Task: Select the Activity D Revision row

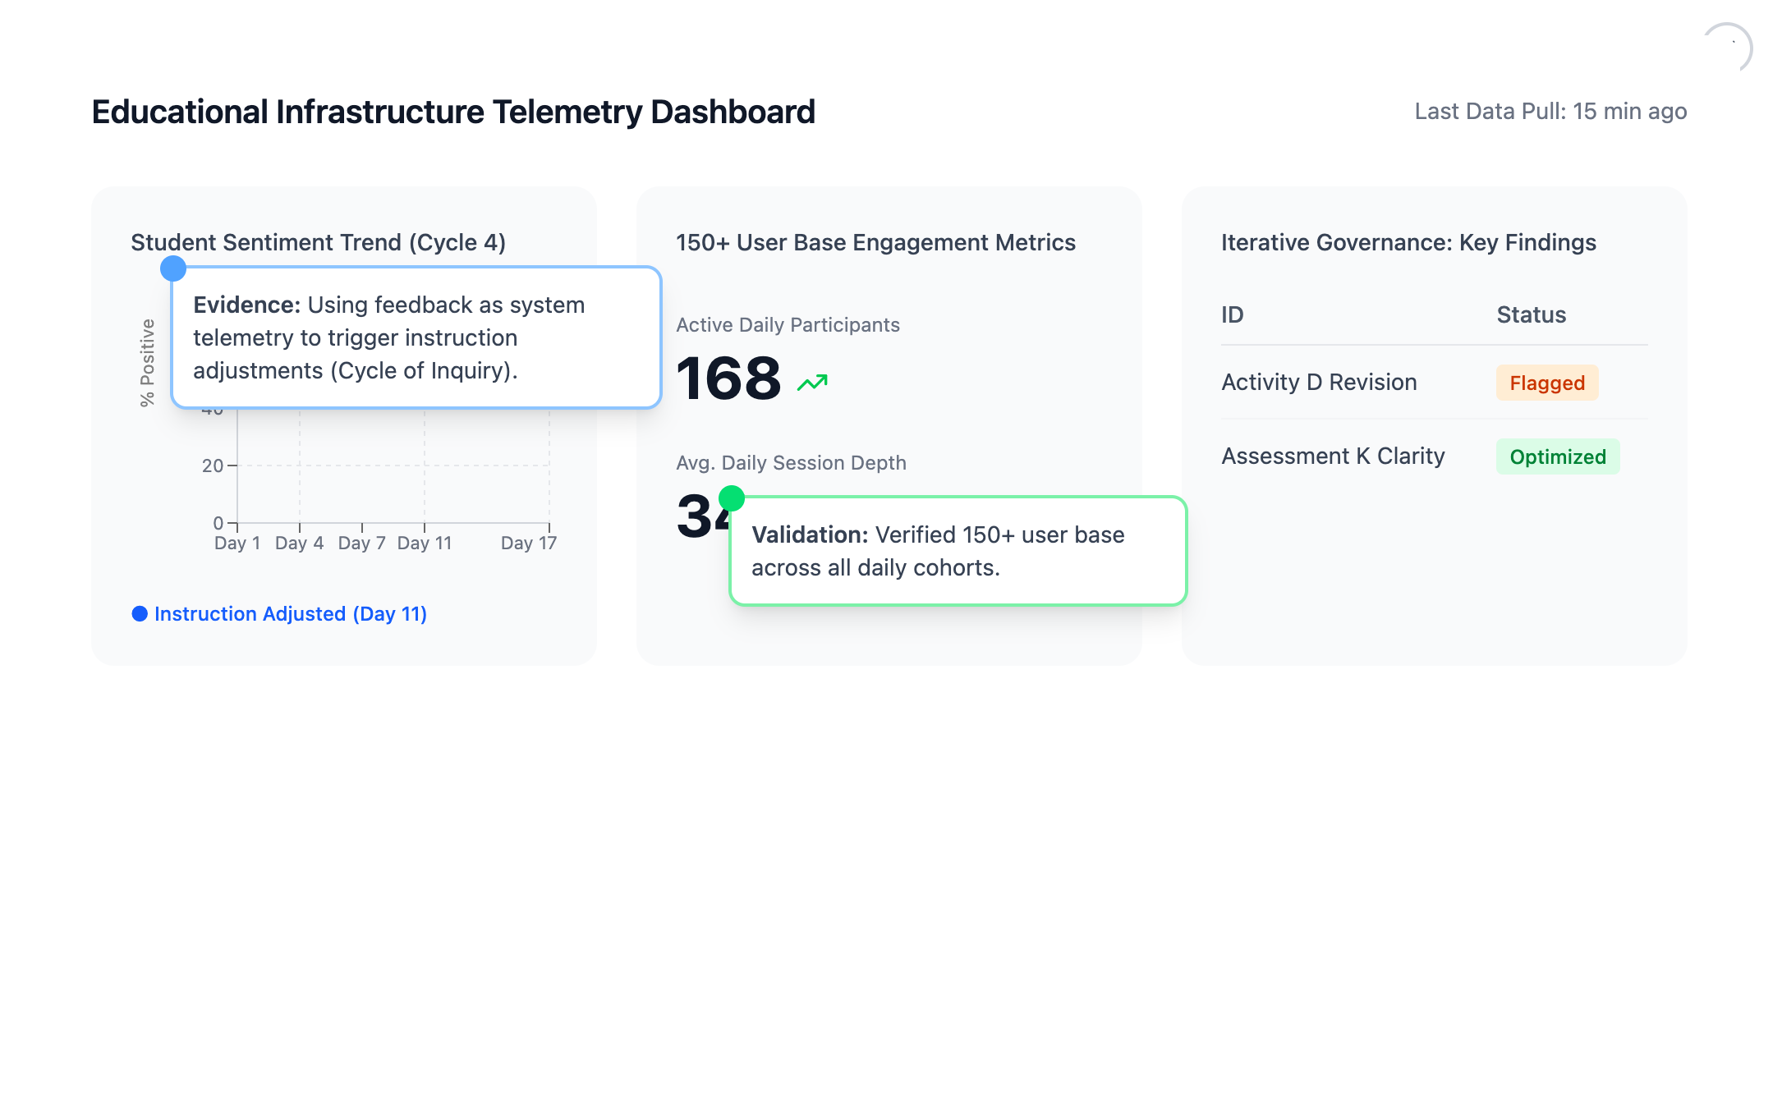Action: pos(1319,383)
